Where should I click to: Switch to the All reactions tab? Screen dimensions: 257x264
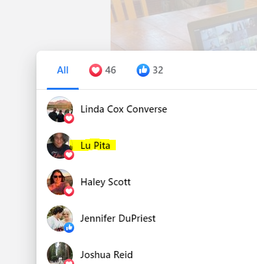pos(62,70)
